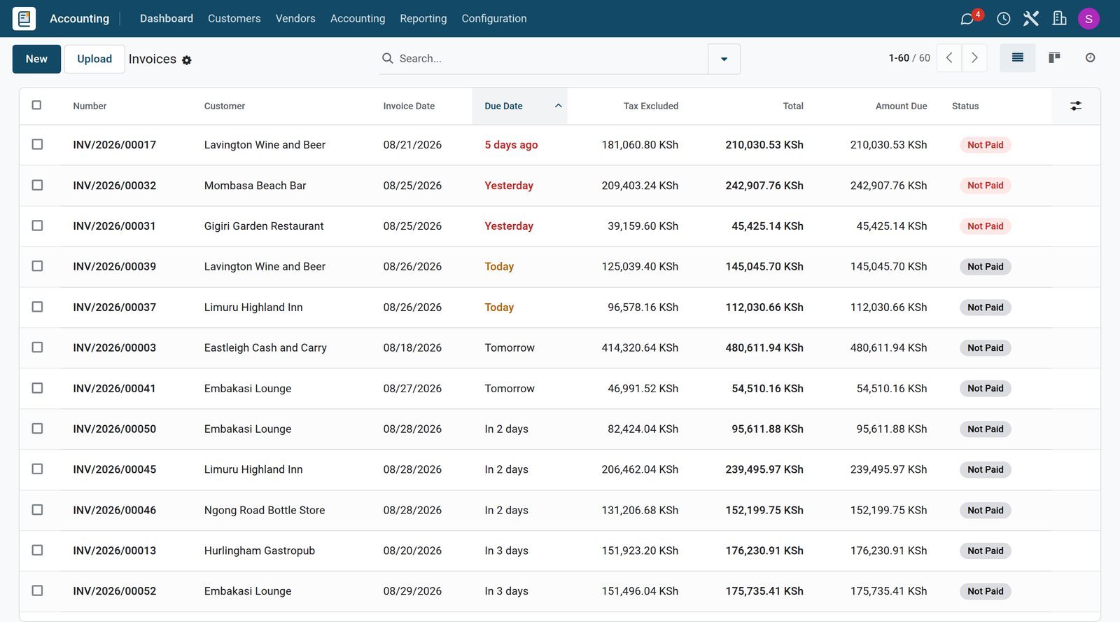Sort by the Due Date column

[519, 106]
